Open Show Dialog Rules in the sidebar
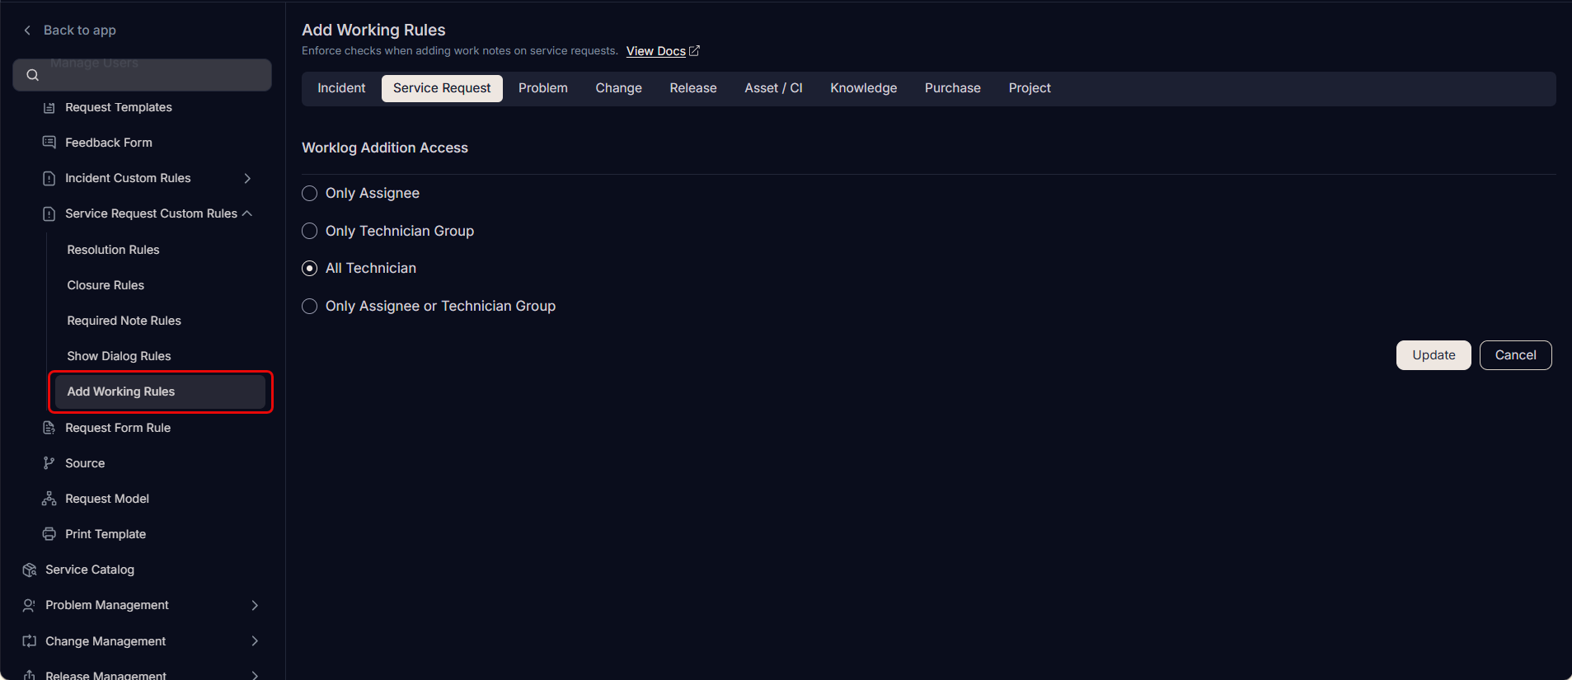This screenshot has height=680, width=1572. (119, 356)
